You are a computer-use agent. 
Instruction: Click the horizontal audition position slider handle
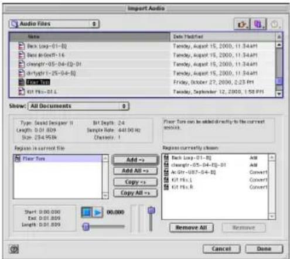point(86,227)
